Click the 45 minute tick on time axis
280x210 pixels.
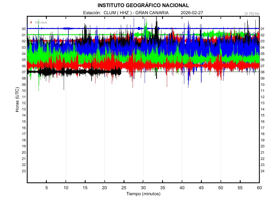pyautogui.click(x=201, y=188)
